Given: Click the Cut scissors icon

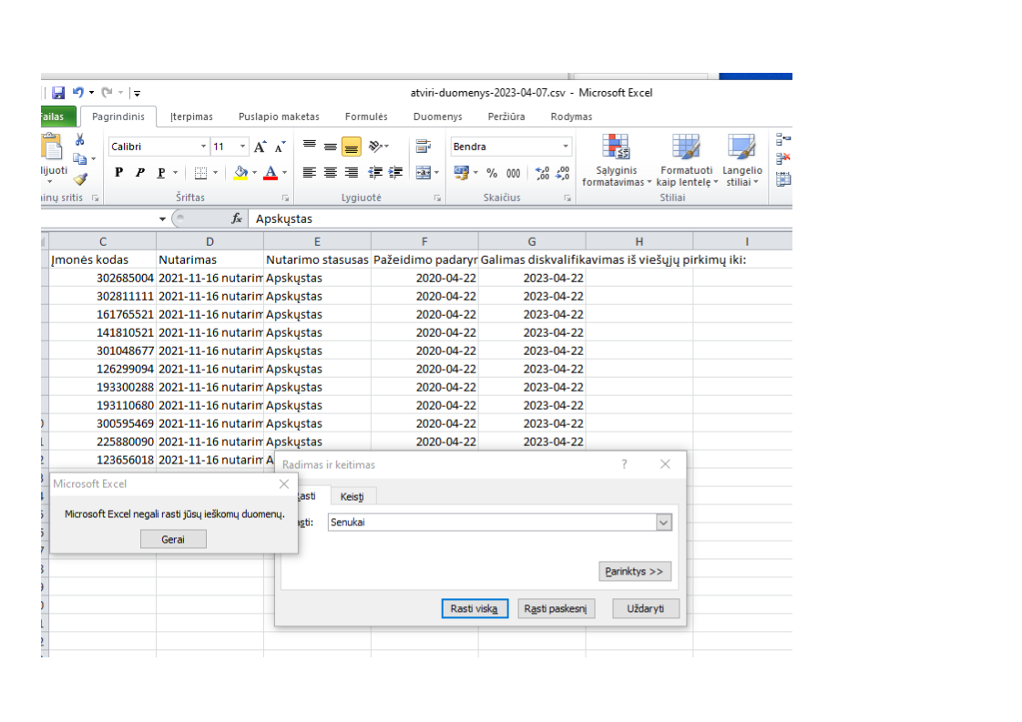Looking at the screenshot, I should pos(79,140).
